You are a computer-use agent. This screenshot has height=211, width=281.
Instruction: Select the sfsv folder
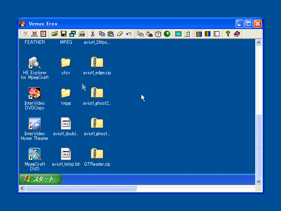[x=66, y=66]
